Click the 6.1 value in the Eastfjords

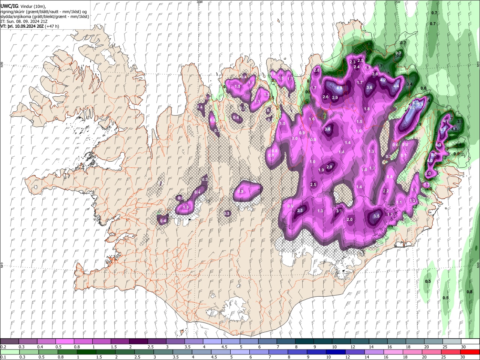pyautogui.click(x=443, y=129)
